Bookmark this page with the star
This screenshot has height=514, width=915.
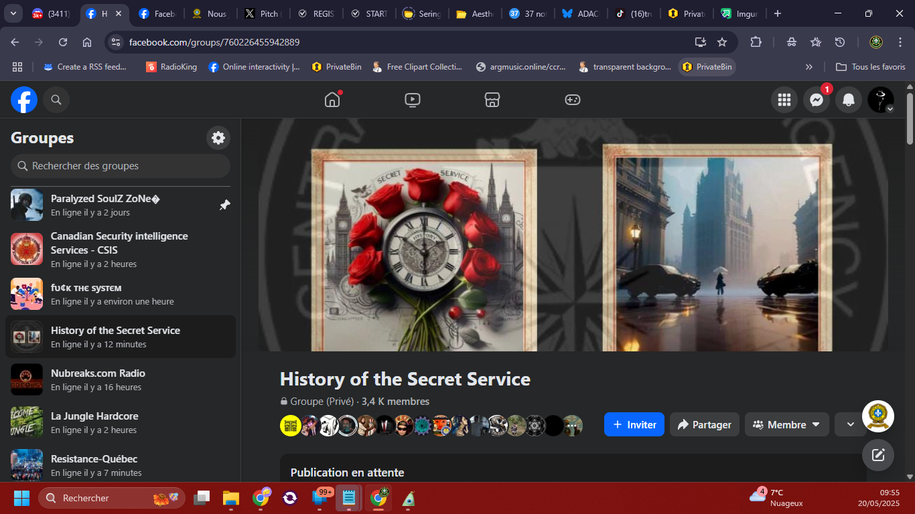click(722, 42)
